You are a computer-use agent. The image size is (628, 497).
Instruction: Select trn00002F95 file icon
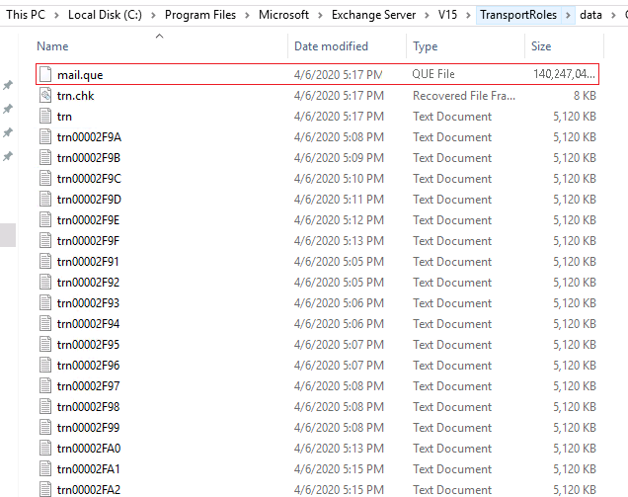click(45, 344)
